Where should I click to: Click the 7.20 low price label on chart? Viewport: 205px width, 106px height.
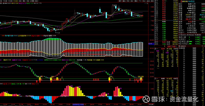click(x=58, y=33)
